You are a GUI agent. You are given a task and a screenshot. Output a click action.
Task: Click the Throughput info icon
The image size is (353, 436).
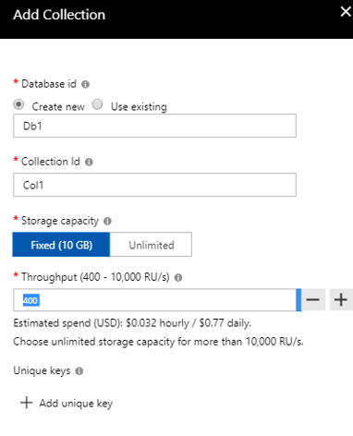(178, 278)
